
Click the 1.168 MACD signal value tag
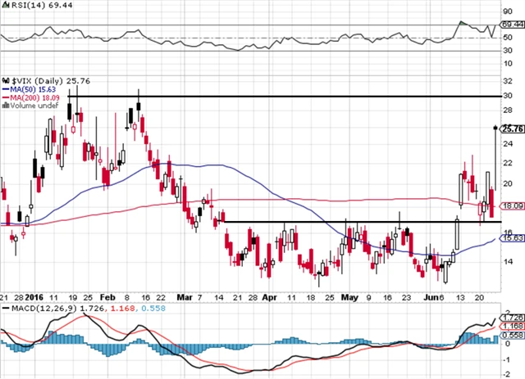(513, 325)
